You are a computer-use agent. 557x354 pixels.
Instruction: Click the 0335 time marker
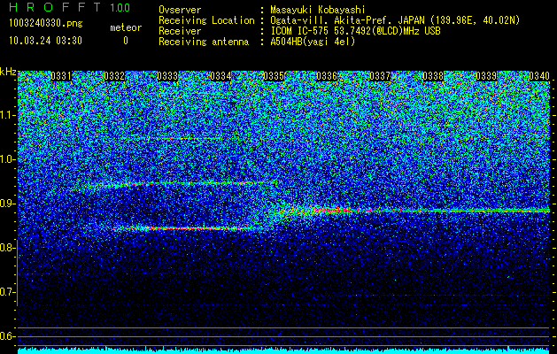(x=274, y=76)
